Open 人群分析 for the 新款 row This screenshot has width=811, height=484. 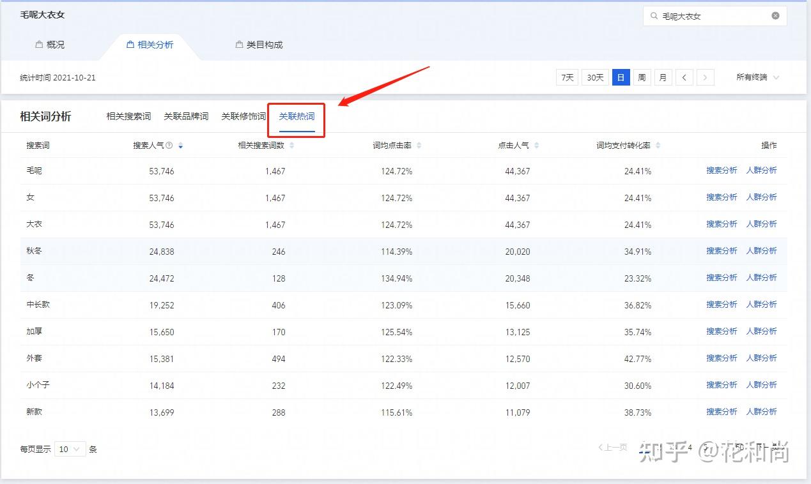click(x=762, y=412)
